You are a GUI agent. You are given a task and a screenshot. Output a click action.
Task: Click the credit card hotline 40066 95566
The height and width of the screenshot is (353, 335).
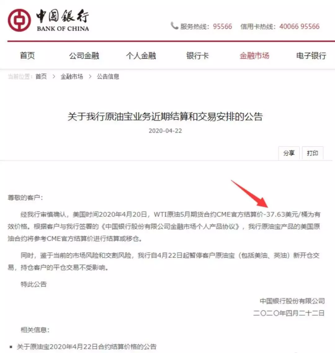(299, 26)
